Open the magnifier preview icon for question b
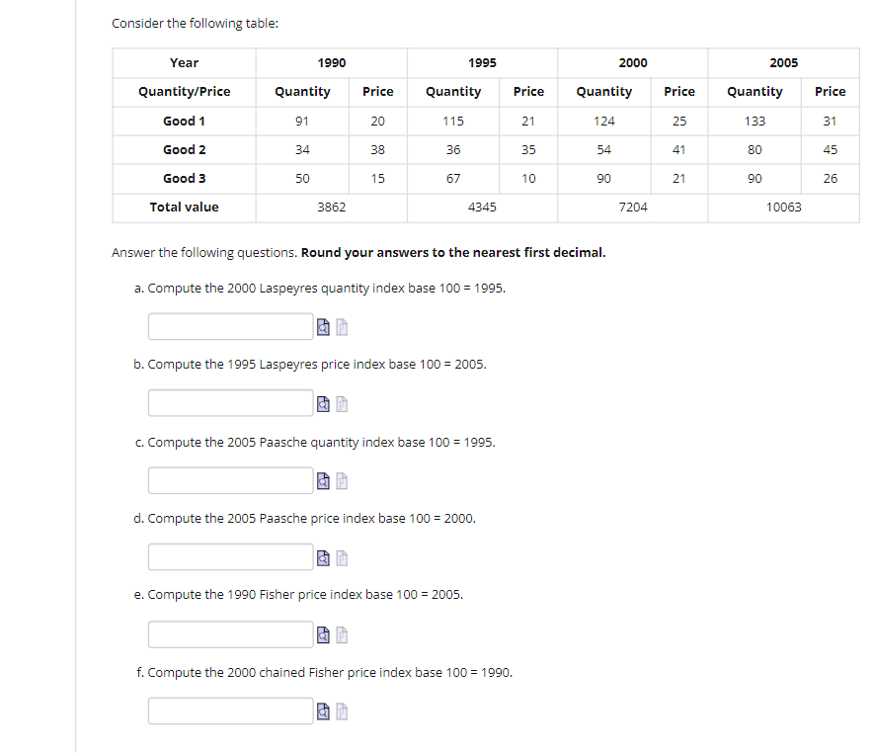 tap(323, 404)
